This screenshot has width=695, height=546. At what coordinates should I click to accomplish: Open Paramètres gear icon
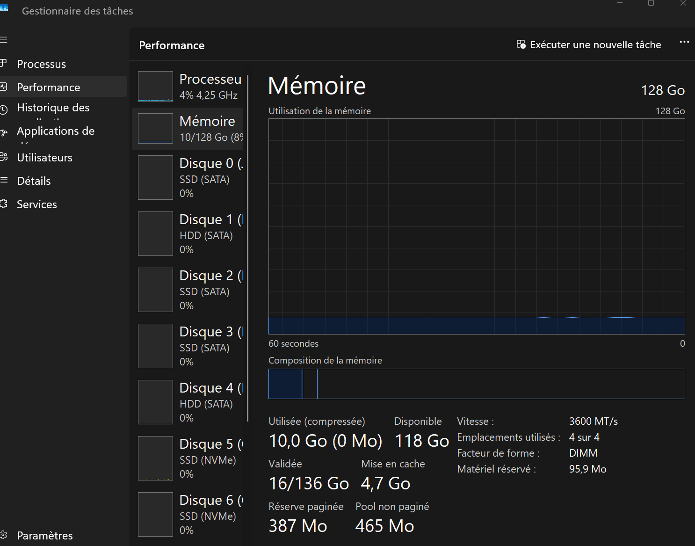click(4, 535)
